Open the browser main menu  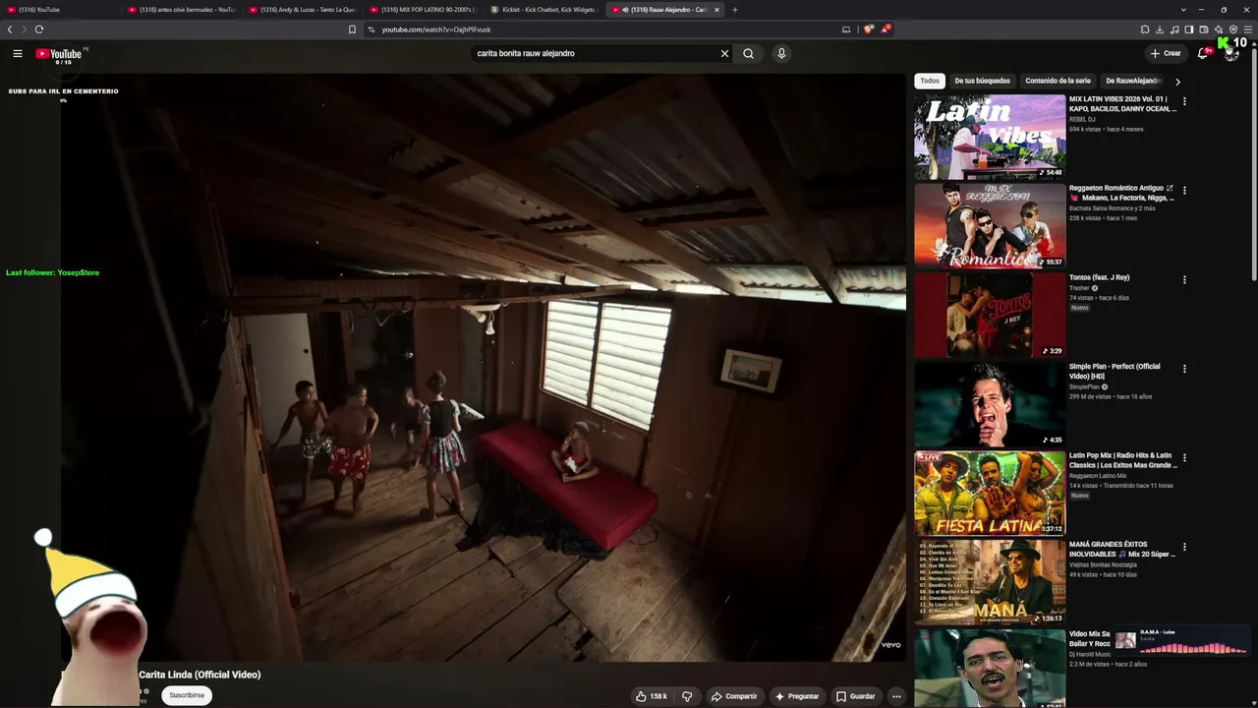pos(1248,29)
